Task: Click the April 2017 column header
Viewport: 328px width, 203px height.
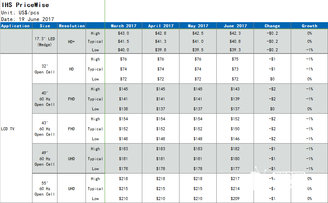Action: pos(161,26)
